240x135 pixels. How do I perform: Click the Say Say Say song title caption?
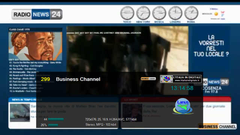(108, 33)
